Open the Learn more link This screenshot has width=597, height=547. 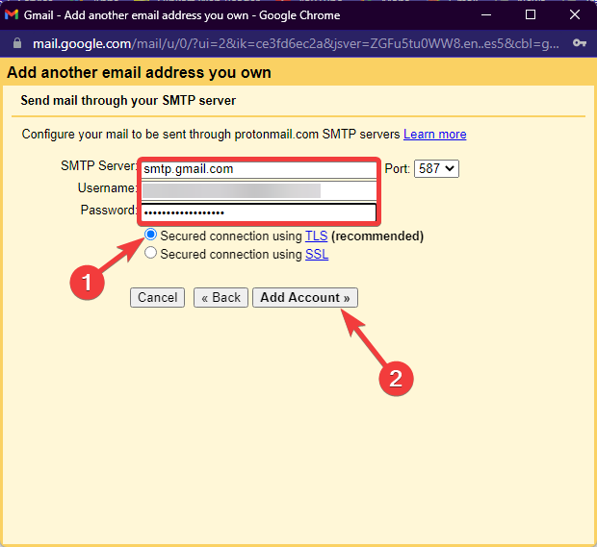coord(435,135)
